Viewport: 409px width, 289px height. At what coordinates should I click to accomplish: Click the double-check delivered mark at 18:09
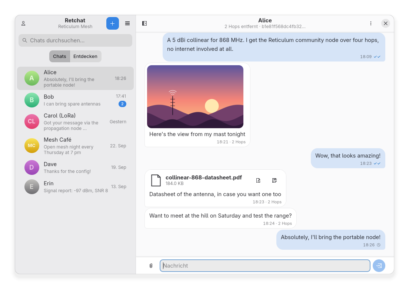(377, 57)
